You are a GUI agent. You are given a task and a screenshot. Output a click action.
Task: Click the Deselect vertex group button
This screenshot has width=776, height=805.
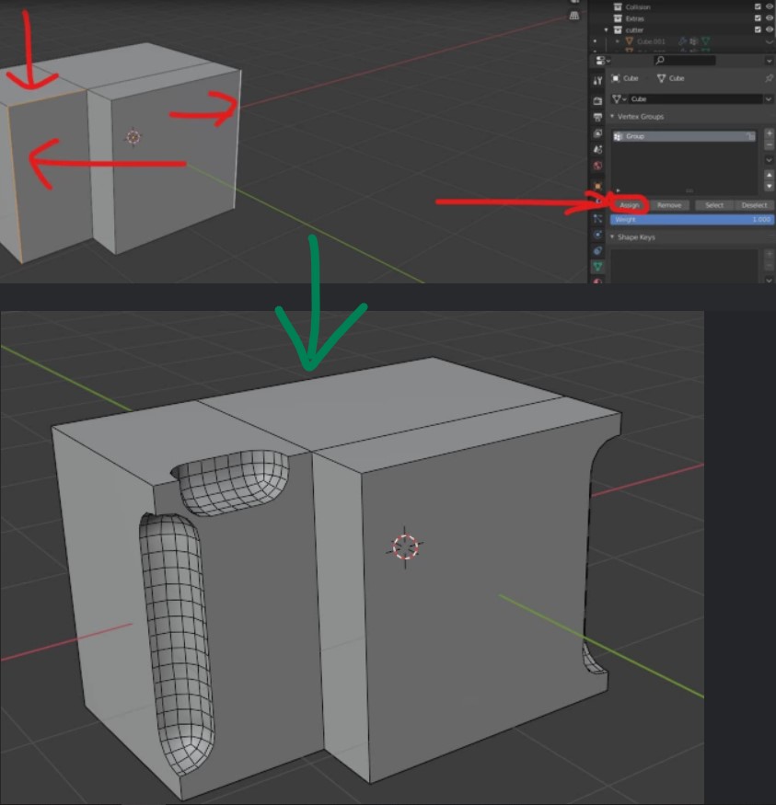click(754, 205)
